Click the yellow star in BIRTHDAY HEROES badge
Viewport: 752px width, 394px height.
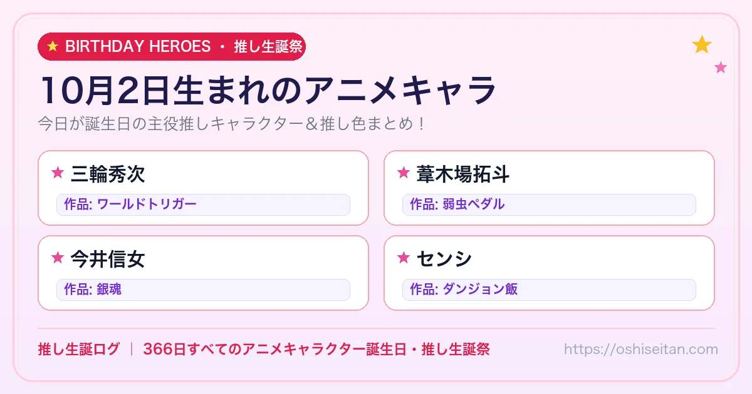pos(53,46)
